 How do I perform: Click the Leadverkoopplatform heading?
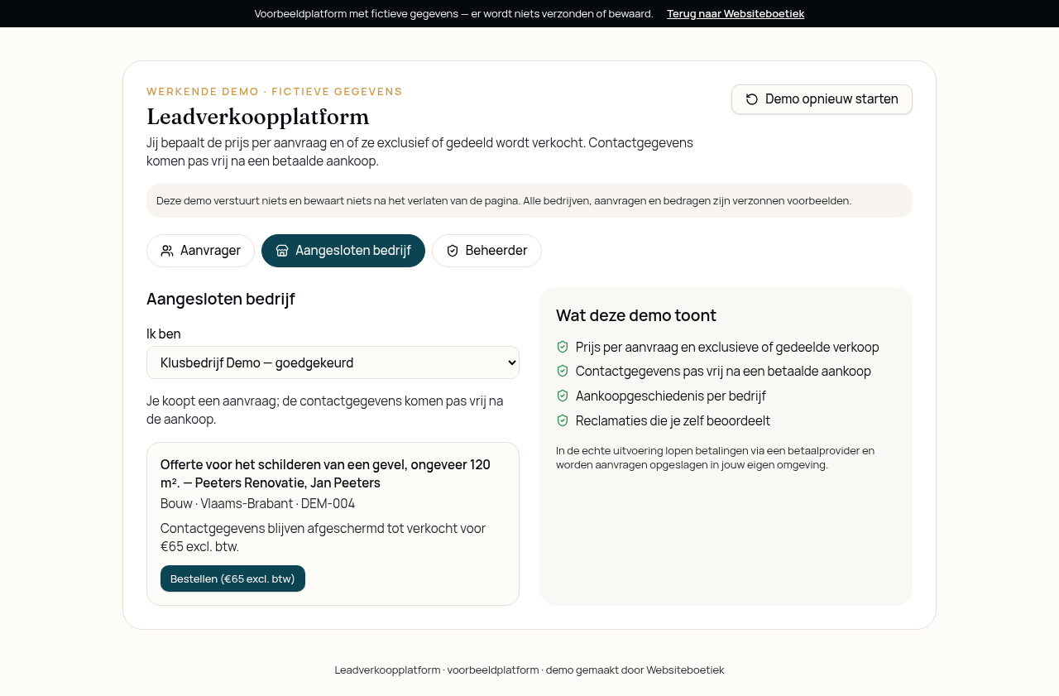click(258, 117)
